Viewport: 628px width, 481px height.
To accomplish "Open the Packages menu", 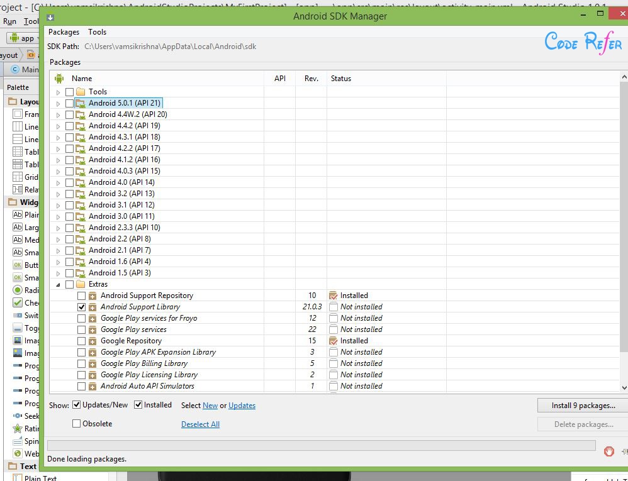I will tap(64, 32).
